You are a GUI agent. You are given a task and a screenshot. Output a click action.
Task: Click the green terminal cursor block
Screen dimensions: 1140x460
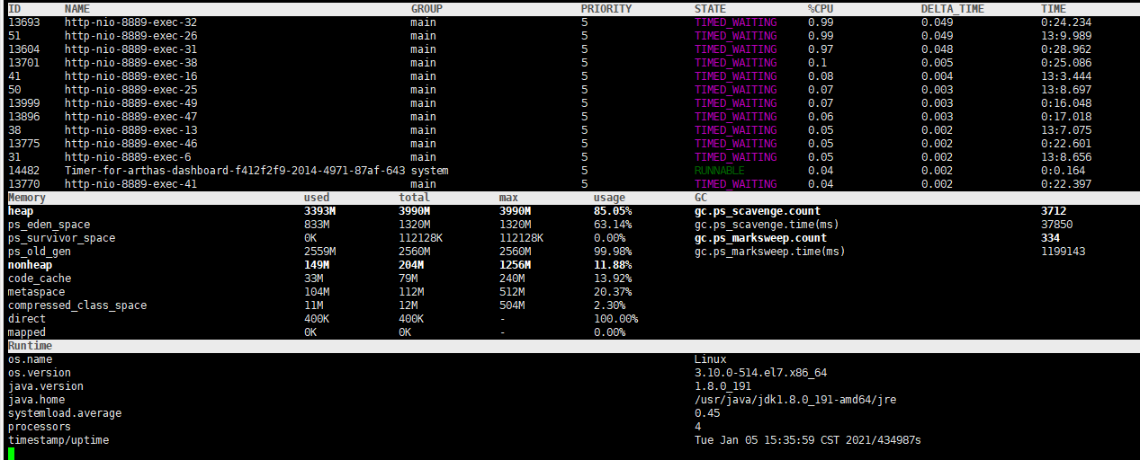pyautogui.click(x=11, y=453)
